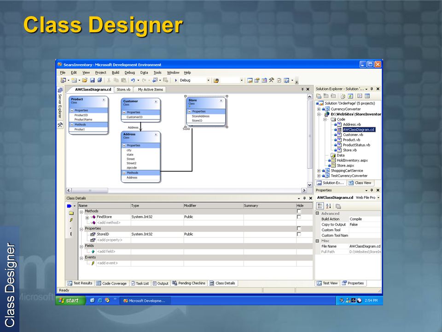Expand the ShoppingCartService project node

pyautogui.click(x=319, y=171)
